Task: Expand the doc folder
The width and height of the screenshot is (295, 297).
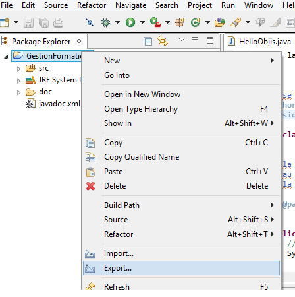Action: click(18, 92)
